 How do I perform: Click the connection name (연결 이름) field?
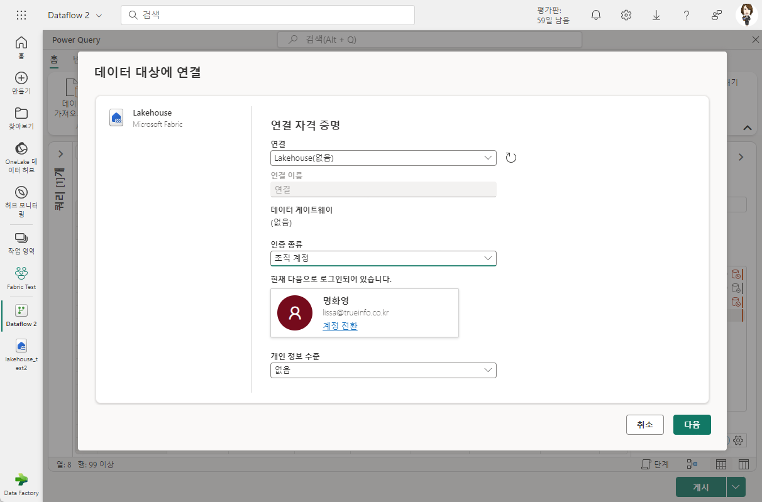click(384, 189)
